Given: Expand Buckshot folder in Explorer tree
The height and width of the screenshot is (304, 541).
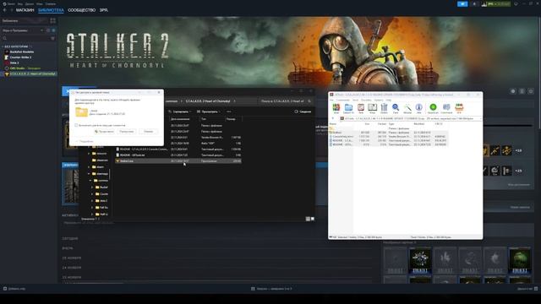Looking at the screenshot, I should click(92, 187).
